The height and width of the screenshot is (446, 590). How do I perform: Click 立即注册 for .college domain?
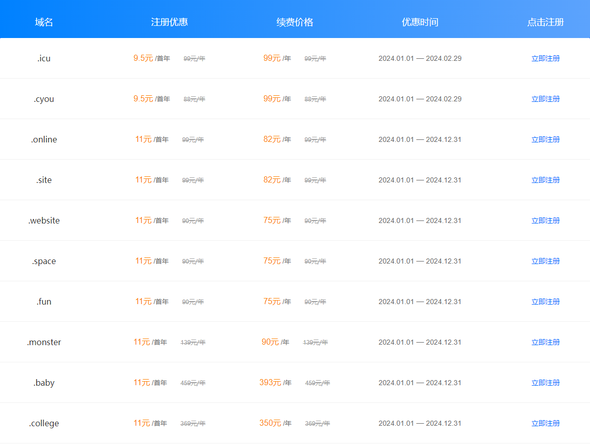[x=545, y=423]
